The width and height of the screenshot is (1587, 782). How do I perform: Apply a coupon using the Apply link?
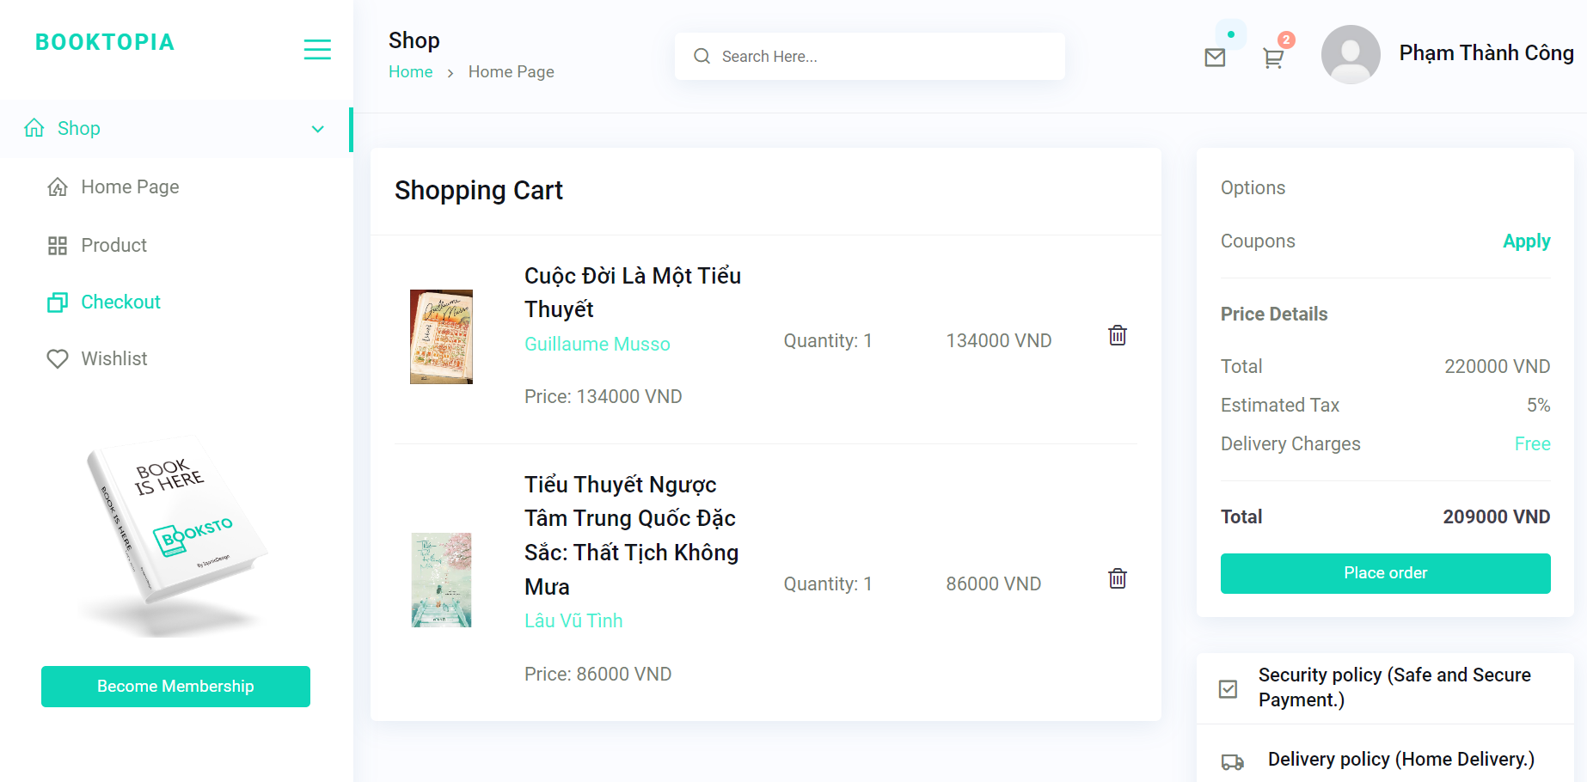click(1527, 241)
